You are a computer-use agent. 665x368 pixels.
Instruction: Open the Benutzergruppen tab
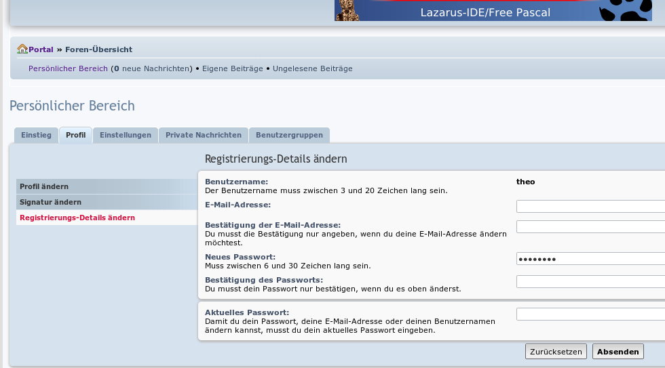point(290,135)
